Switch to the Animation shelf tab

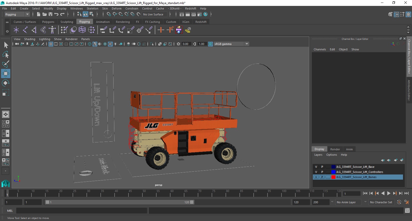tap(103, 22)
